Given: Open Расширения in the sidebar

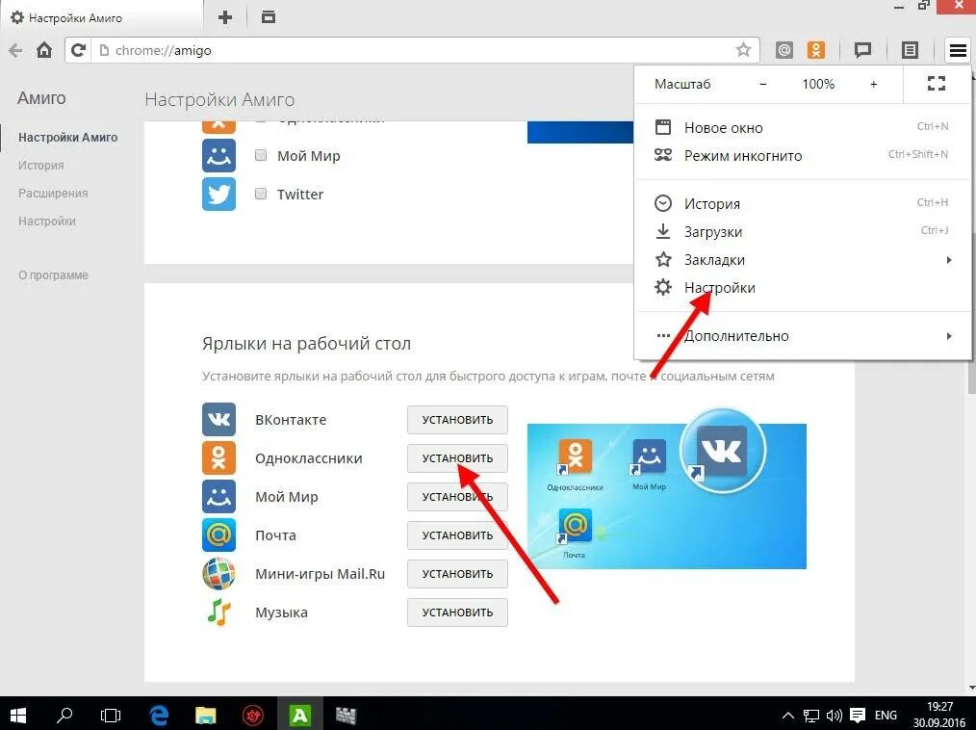Looking at the screenshot, I should tap(53, 193).
